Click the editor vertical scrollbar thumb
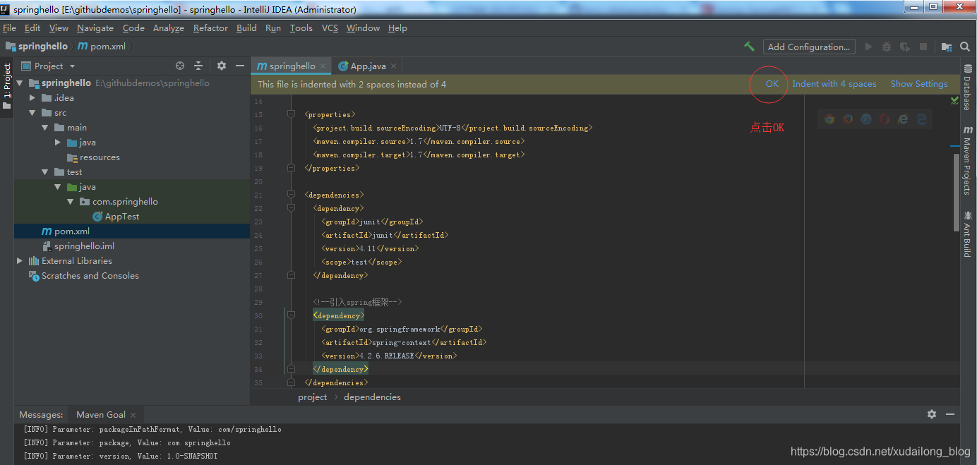Viewport: 977px width, 465px height. (957, 191)
